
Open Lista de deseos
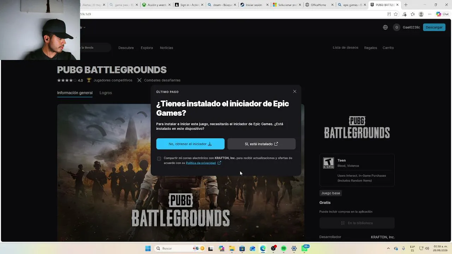345,48
